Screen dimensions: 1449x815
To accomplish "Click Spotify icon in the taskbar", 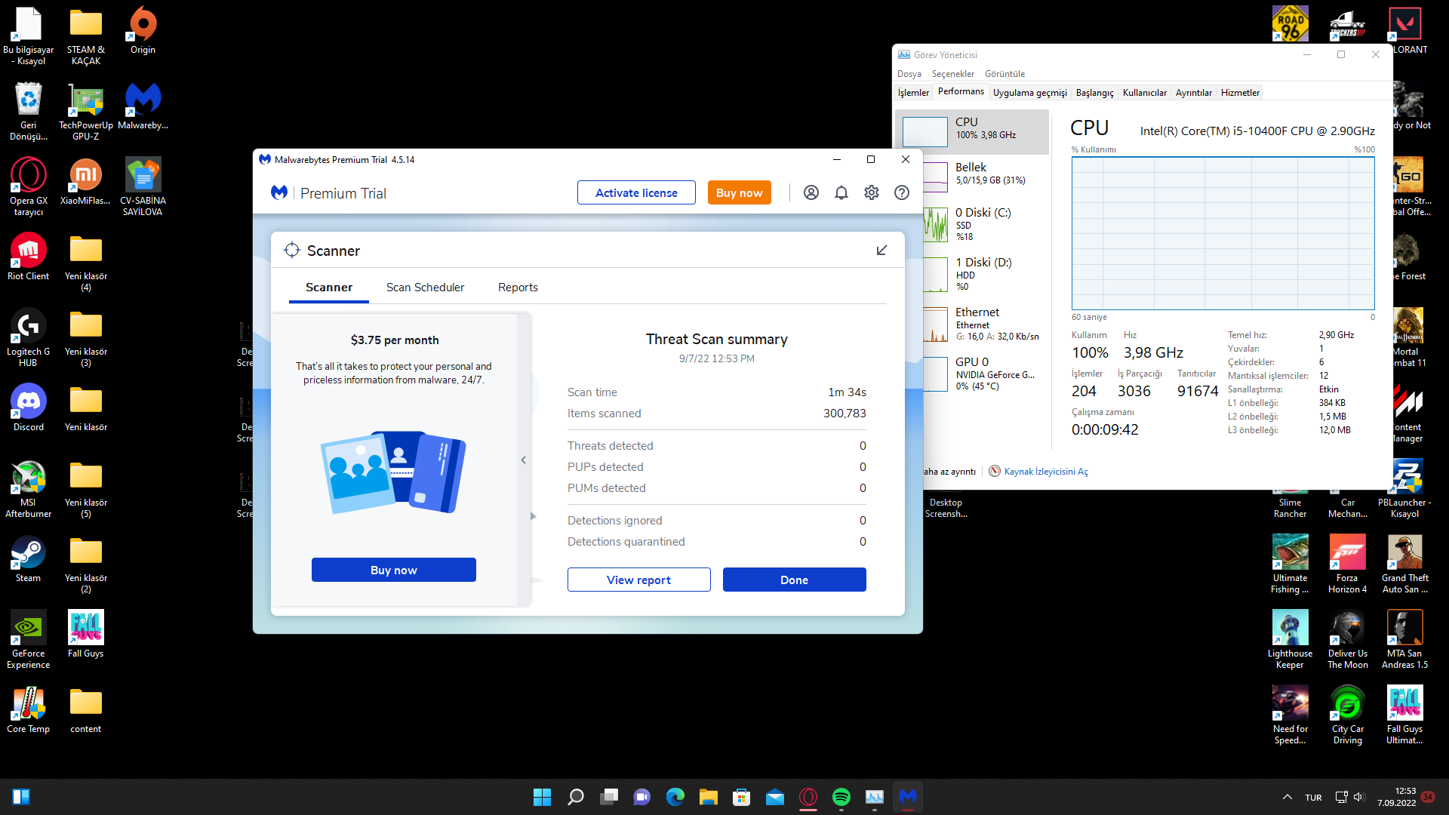I will coord(841,797).
